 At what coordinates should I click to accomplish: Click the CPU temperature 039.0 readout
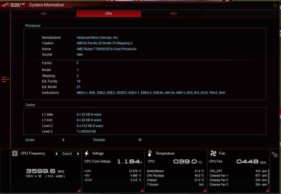[x=187, y=162]
